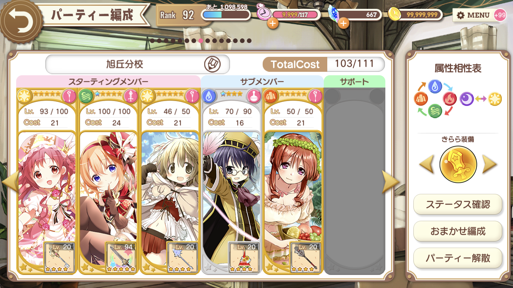Click the おまかせ編成 button

click(458, 231)
